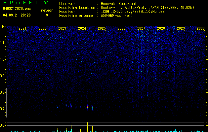Screen dimensions: 208x132
Task: Click the 0.9 kHz frequency label
Action: (3, 76)
